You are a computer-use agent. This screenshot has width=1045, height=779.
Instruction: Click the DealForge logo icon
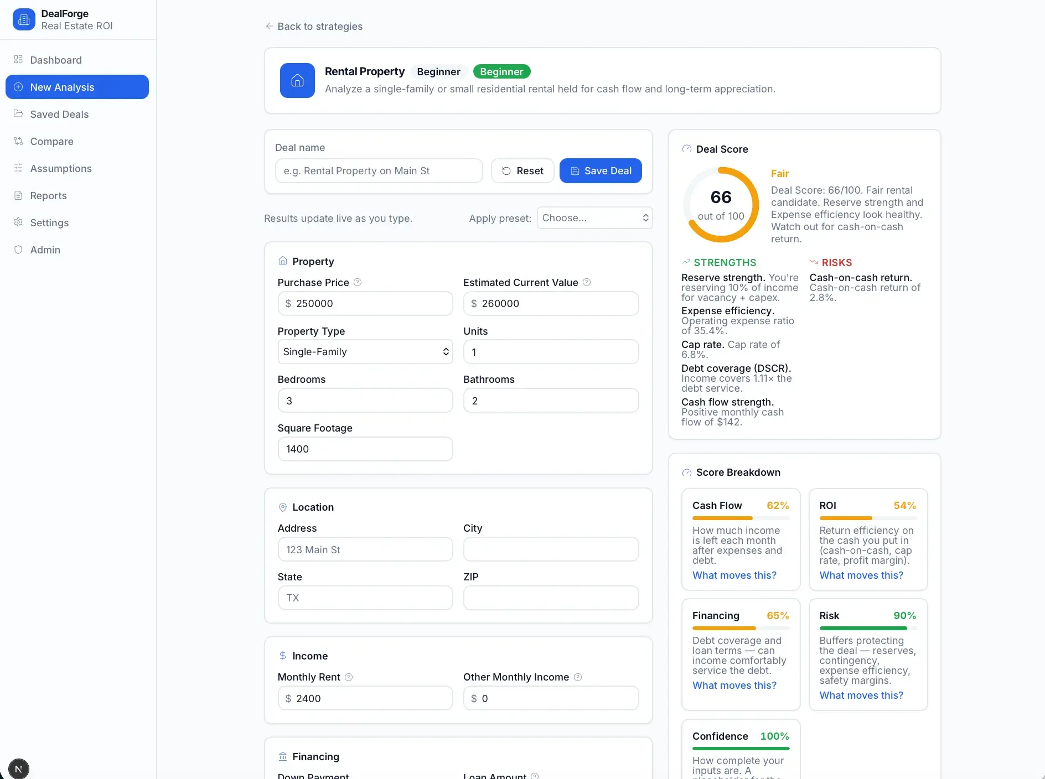[24, 19]
